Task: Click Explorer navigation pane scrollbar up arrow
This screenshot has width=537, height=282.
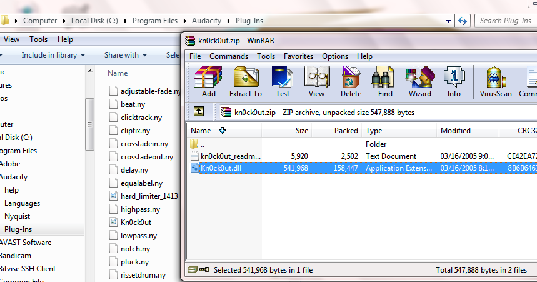Action: pyautogui.click(x=90, y=71)
